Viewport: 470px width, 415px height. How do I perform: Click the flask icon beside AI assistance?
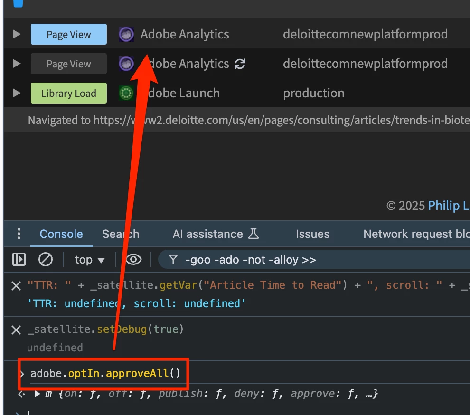click(254, 234)
